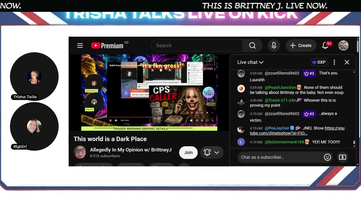Image resolution: width=361 pixels, height=203 pixels.
Task: Submit search with the magnifier button
Action: [252, 45]
